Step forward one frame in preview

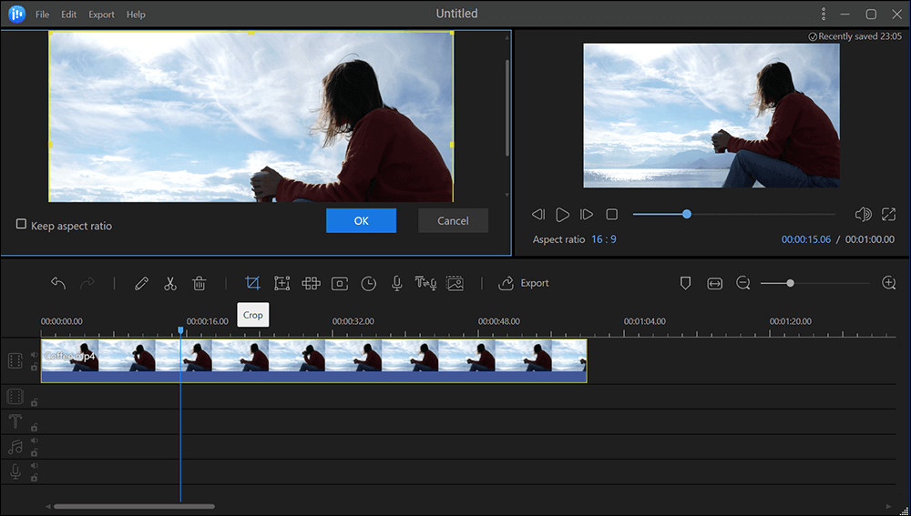click(587, 215)
